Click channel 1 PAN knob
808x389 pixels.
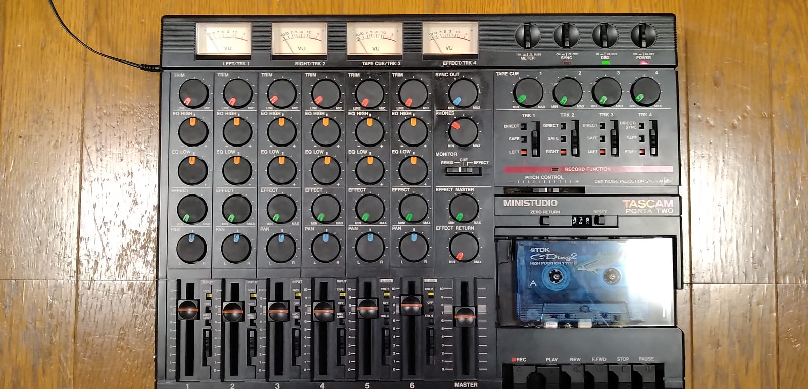[192, 248]
